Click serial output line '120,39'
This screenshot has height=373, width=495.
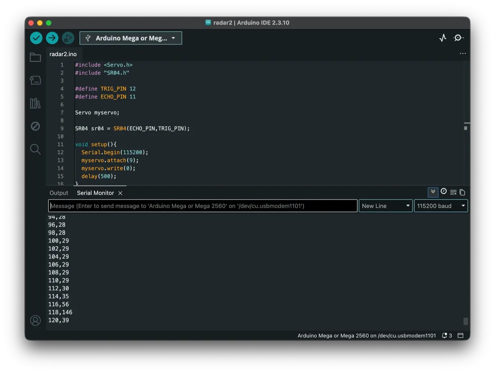click(x=59, y=320)
